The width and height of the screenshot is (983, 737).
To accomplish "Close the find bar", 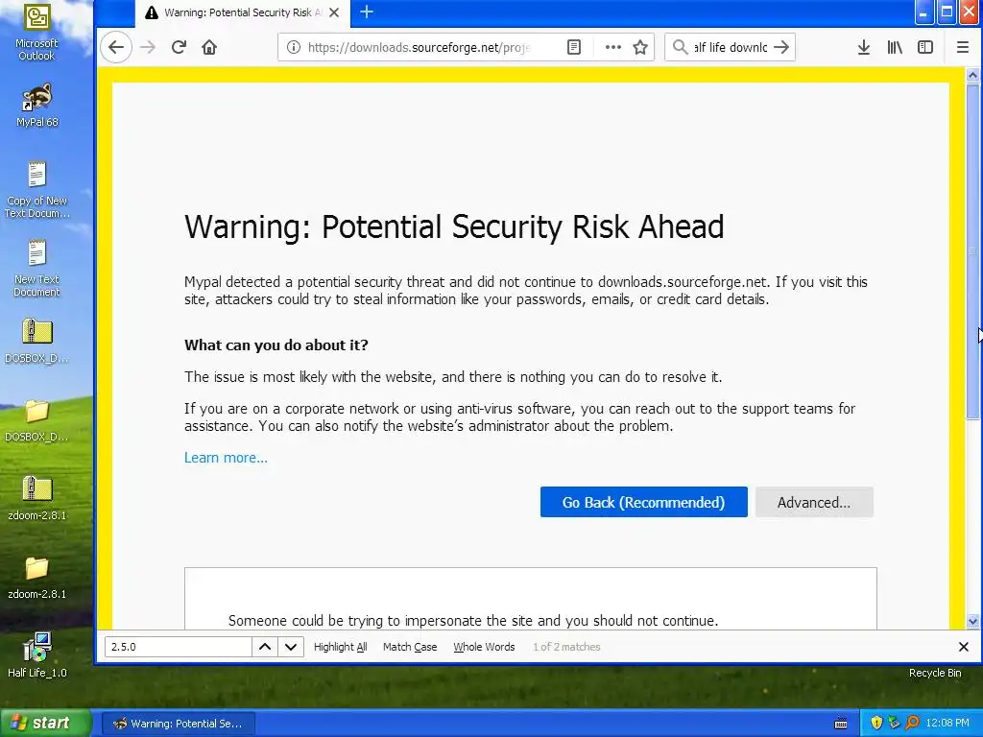I will click(x=964, y=646).
